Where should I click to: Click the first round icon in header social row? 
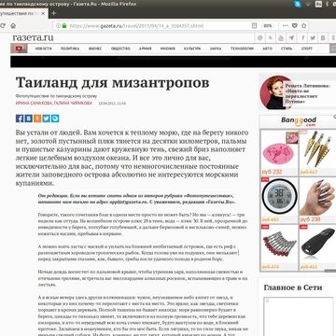coord(260,38)
